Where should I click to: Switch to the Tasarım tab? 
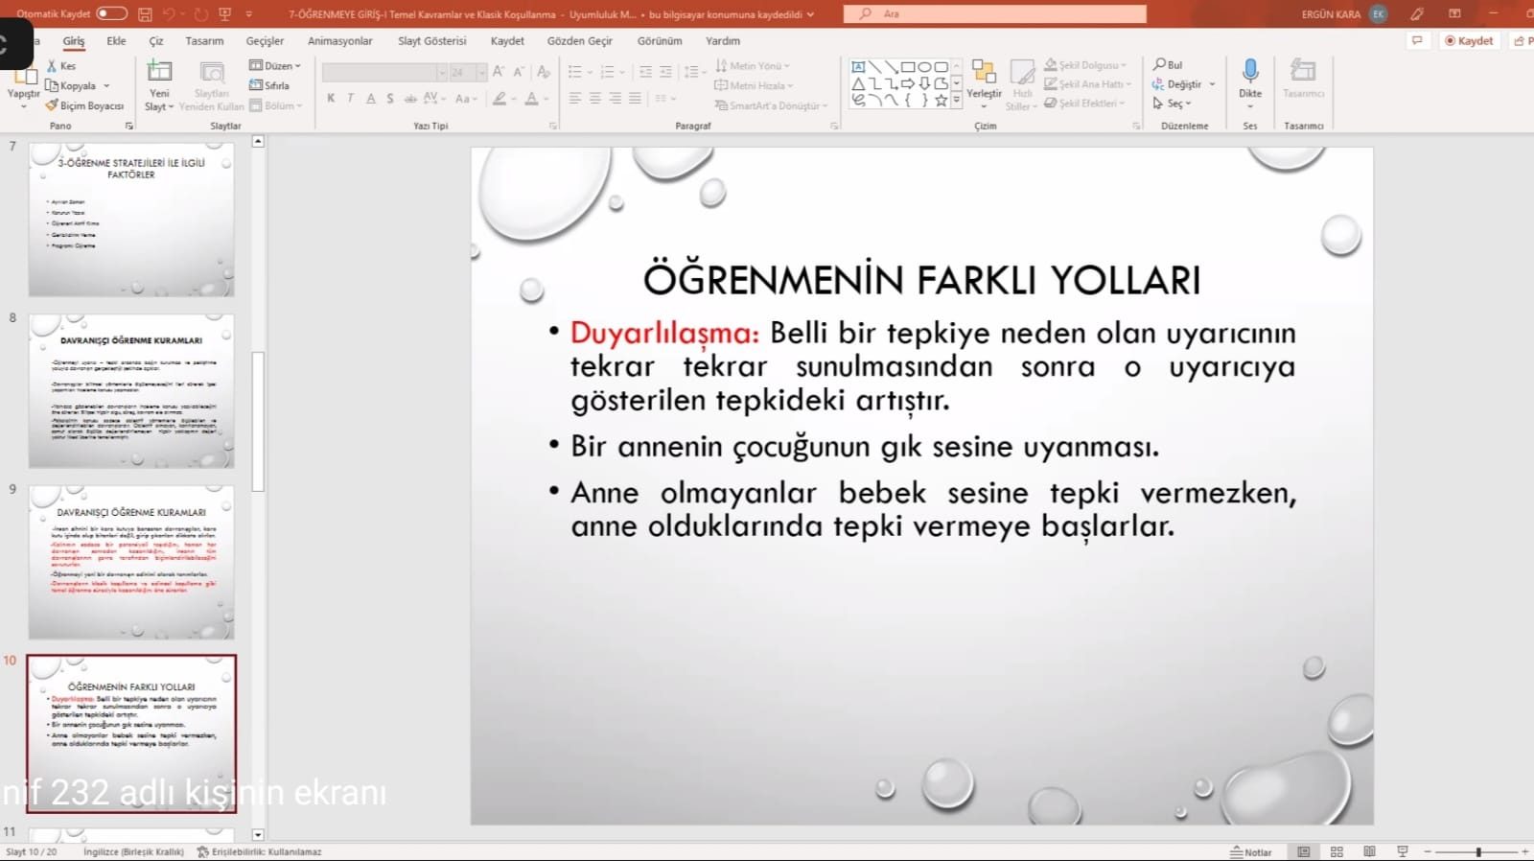point(204,41)
